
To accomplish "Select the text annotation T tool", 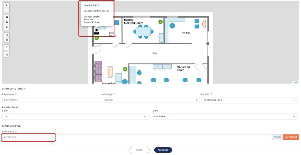I will tap(7, 47).
